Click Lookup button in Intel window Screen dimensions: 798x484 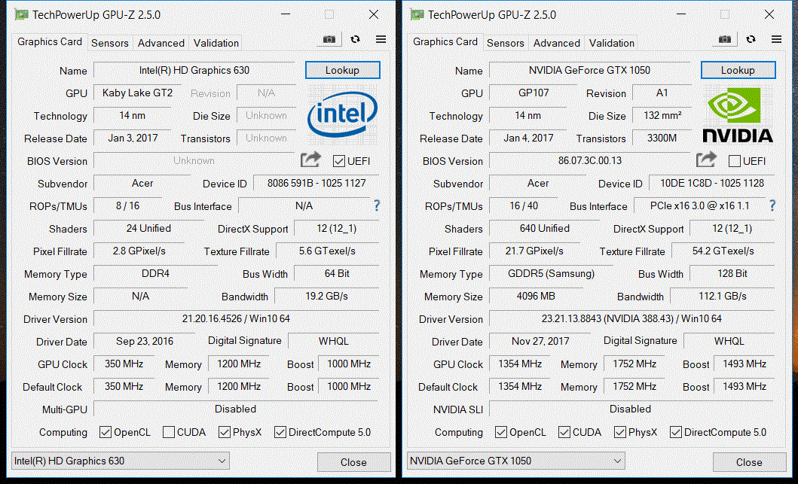(343, 70)
